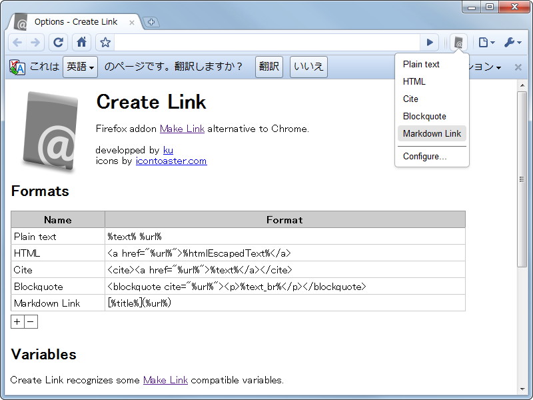Click the Google Translate icon in the infobar
Viewport: 533px width, 400px height.
pyautogui.click(x=17, y=67)
